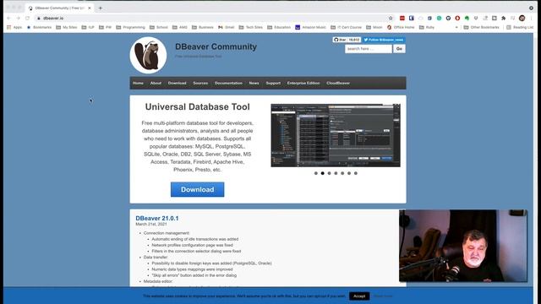Click the big blue Download button
This screenshot has width=541, height=304.
point(197,189)
